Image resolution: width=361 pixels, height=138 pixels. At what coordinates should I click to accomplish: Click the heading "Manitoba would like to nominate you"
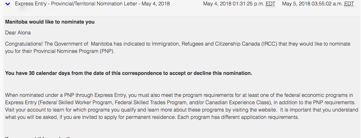point(50,22)
